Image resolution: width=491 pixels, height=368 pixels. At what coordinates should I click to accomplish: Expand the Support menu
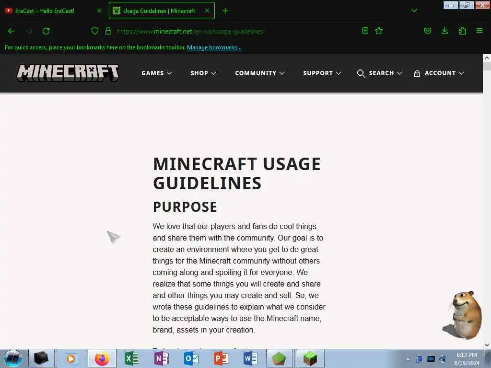click(322, 73)
